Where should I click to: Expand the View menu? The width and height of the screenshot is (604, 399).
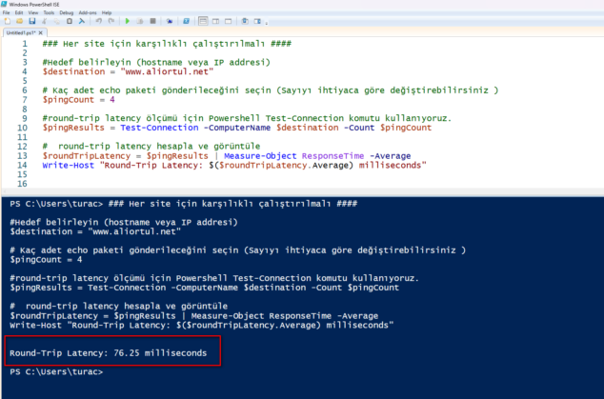32,12
